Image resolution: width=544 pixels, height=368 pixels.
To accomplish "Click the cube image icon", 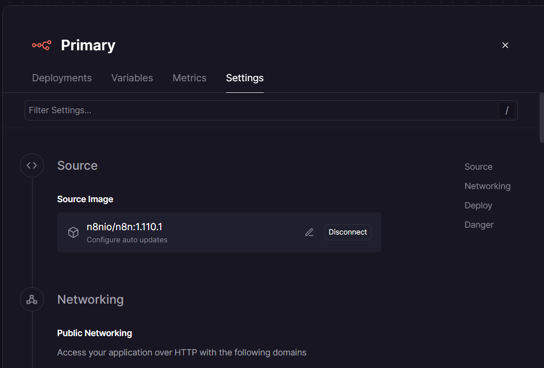I will (x=73, y=233).
